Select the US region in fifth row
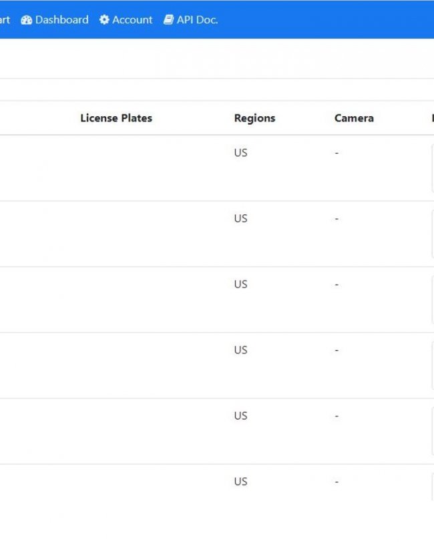434x542 pixels. pos(240,416)
